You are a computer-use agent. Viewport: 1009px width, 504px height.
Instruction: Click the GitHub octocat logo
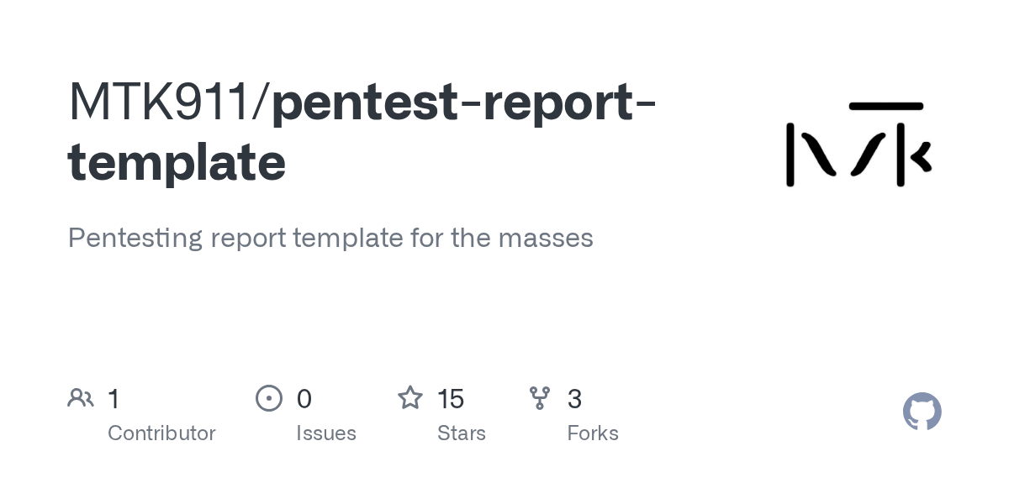pyautogui.click(x=922, y=412)
